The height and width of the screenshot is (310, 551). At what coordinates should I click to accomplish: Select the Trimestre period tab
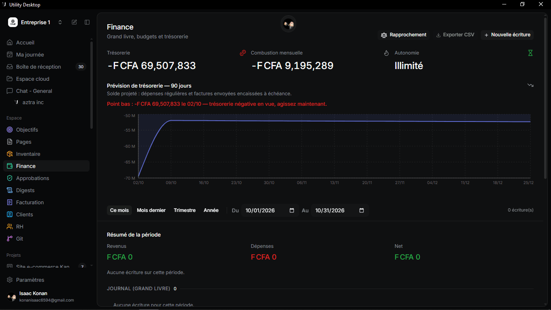point(185,210)
